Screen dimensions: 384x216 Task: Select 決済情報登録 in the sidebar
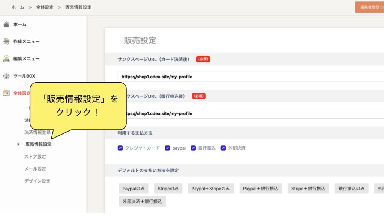[37, 132]
